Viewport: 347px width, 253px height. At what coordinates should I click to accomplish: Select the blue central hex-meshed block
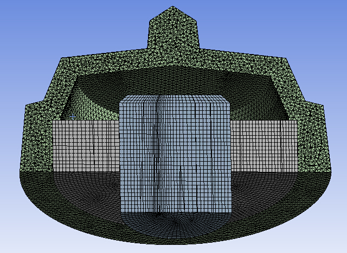176,155
